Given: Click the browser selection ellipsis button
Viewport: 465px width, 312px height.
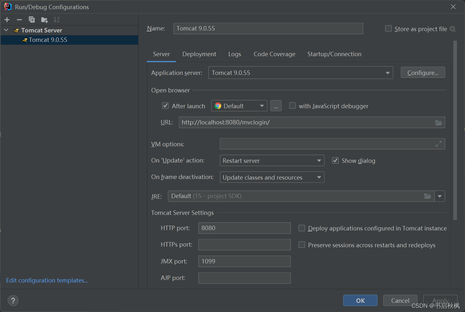Looking at the screenshot, I should [276, 106].
